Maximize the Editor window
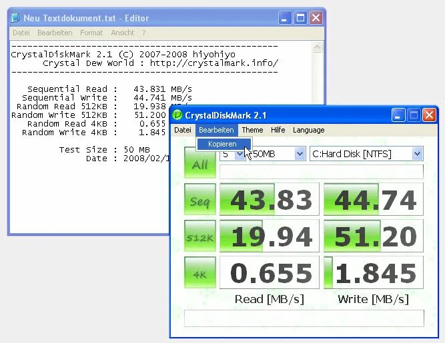The image size is (445, 343). [300, 18]
